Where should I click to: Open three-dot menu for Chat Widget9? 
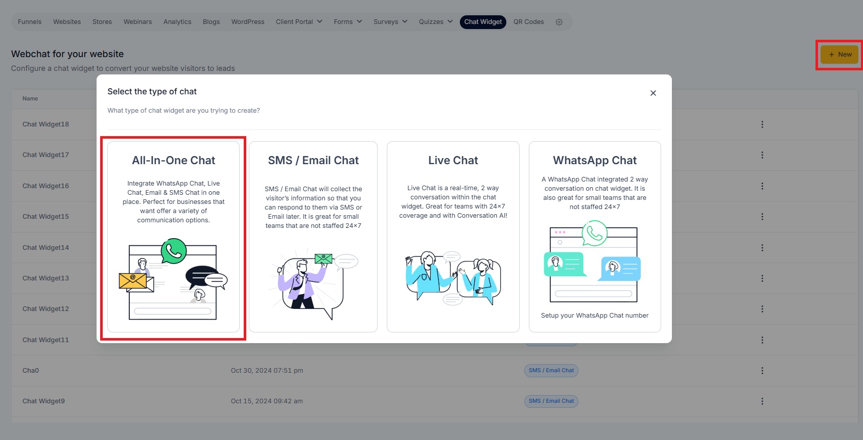point(762,401)
